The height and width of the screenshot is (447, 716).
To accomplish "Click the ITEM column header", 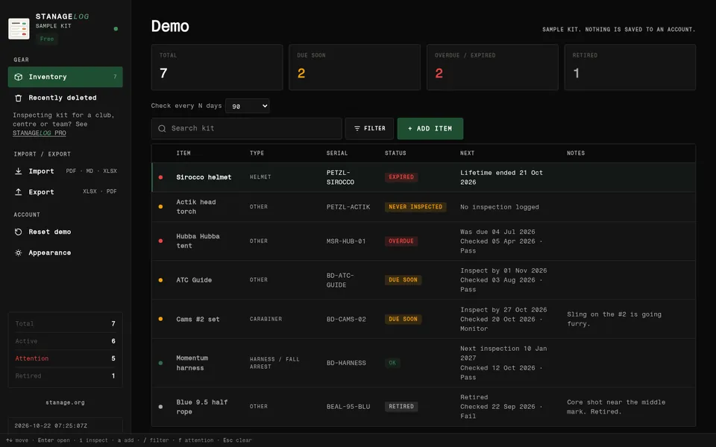I will pos(183,153).
